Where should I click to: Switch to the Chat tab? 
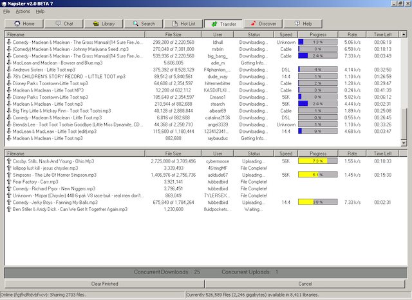coord(64,24)
